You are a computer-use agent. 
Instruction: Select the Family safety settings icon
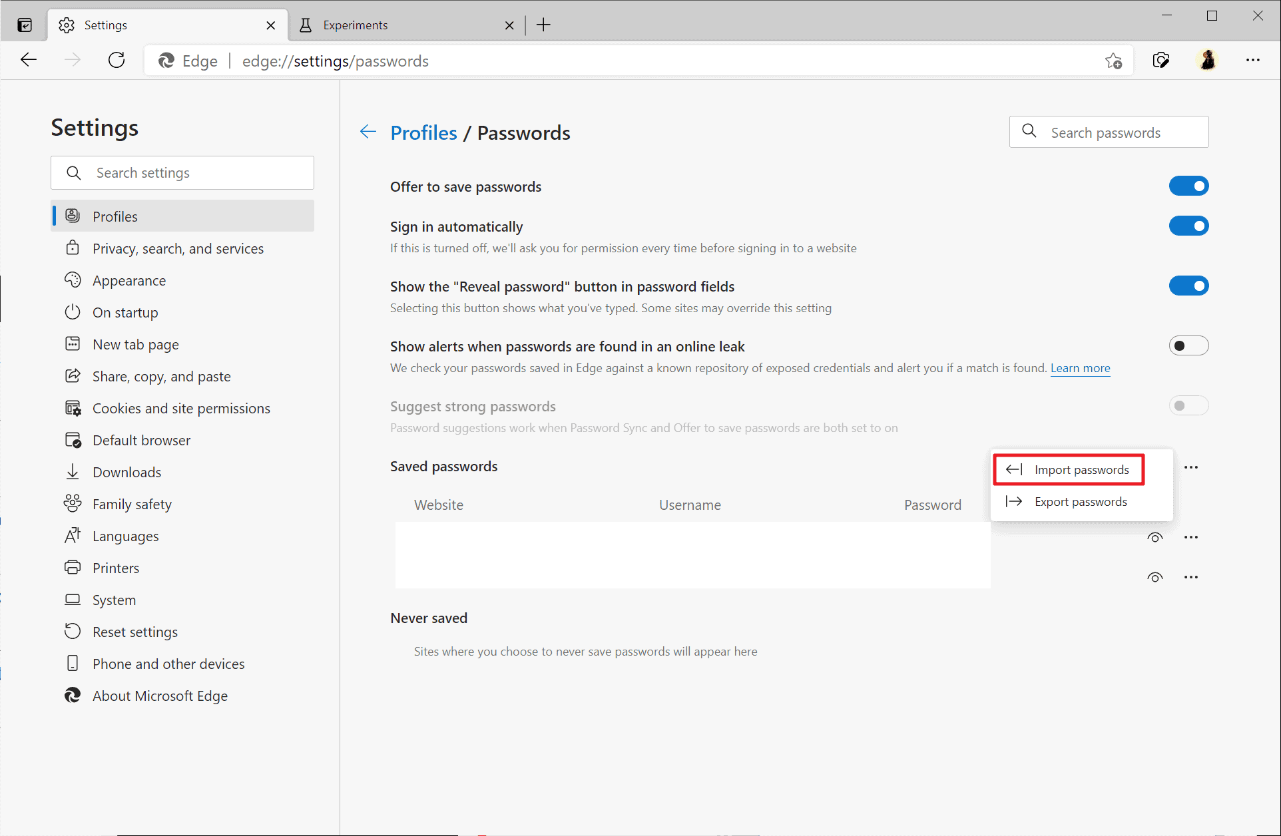pyautogui.click(x=73, y=504)
